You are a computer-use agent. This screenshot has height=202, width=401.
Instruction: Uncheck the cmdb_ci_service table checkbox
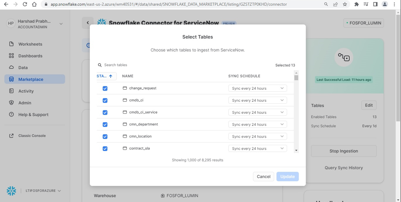click(105, 112)
